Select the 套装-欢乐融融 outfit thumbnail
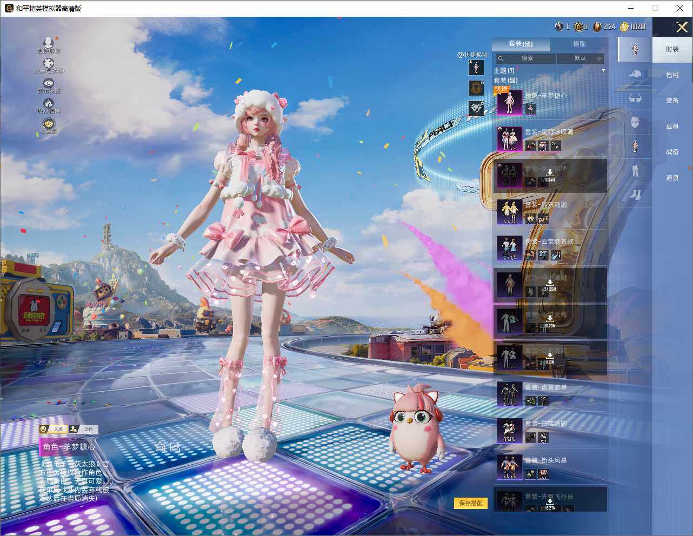 point(509,212)
